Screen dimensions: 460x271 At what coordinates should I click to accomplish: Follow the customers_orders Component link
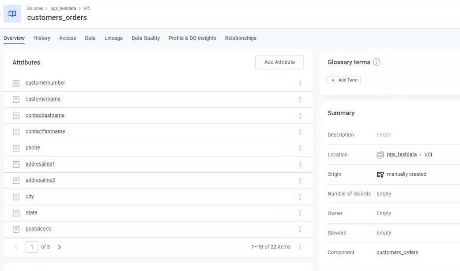pyautogui.click(x=397, y=252)
